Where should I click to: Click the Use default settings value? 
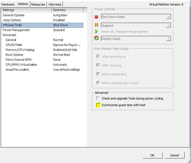[x=66, y=70]
